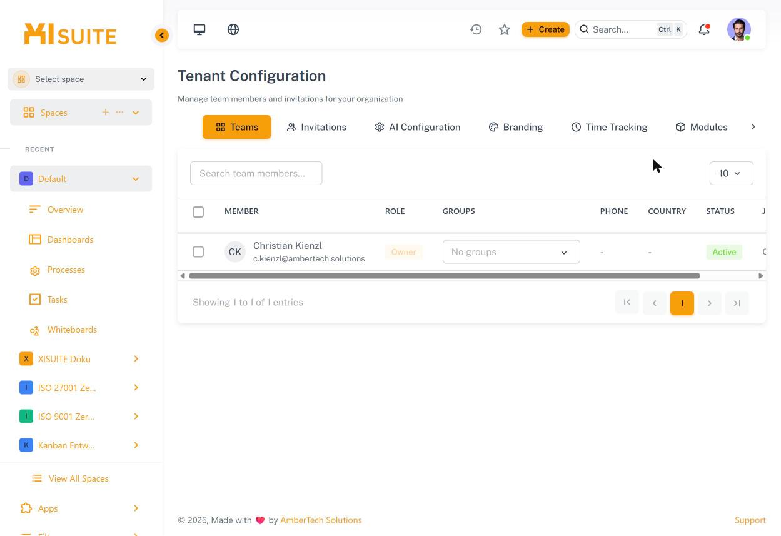Click the Owner role badge
The width and height of the screenshot is (781, 536).
[x=404, y=252]
